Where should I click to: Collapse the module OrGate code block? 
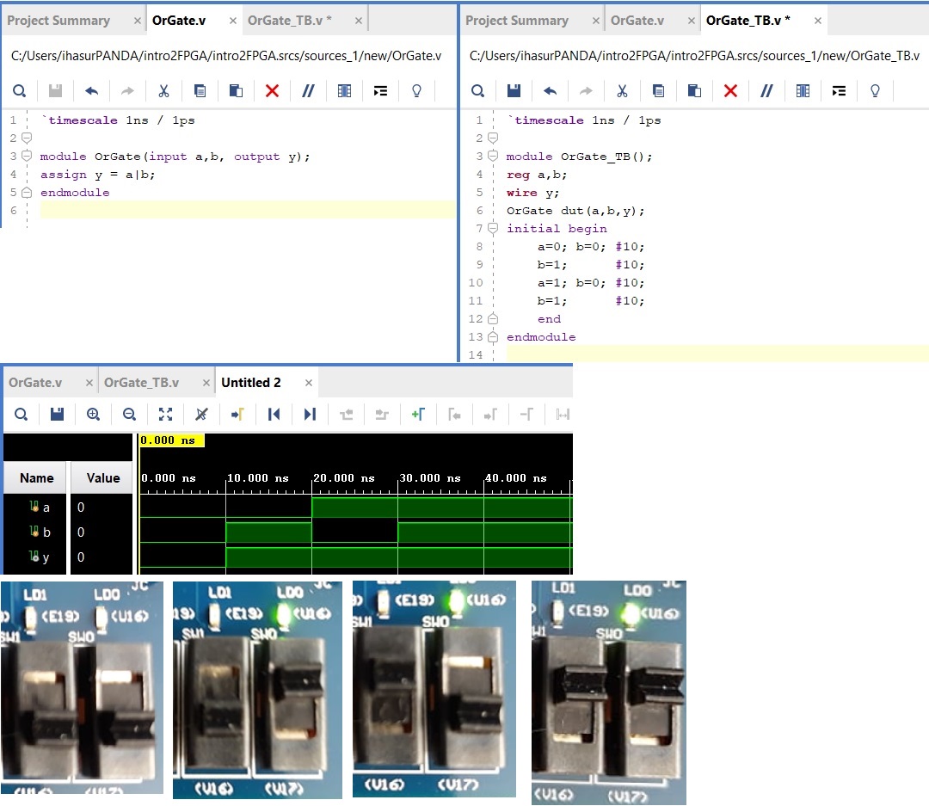[26, 157]
